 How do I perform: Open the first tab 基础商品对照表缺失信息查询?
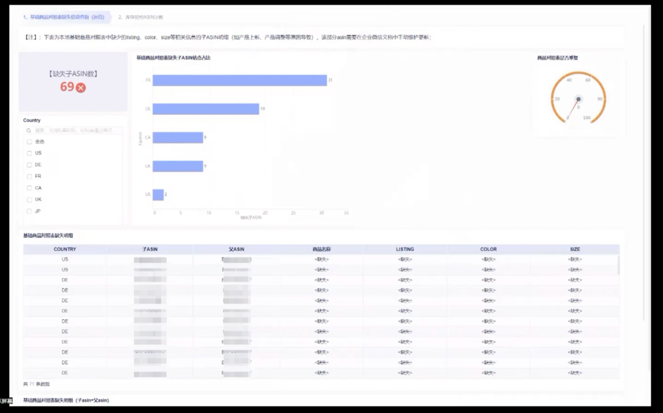pyautogui.click(x=63, y=17)
